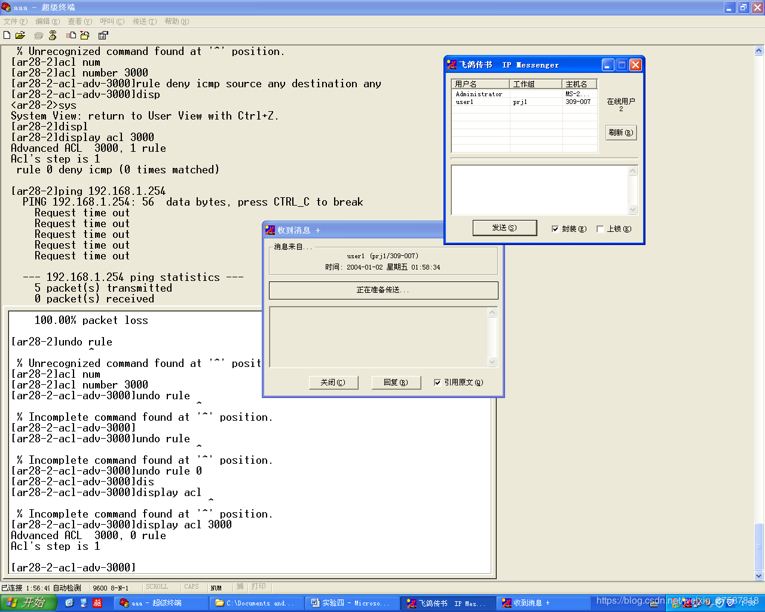Open the 开始 Start menu

click(28, 603)
